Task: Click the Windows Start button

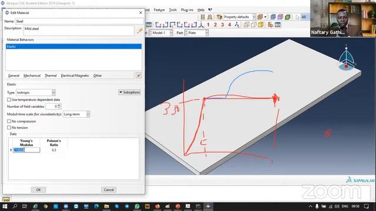Action: coord(5,206)
